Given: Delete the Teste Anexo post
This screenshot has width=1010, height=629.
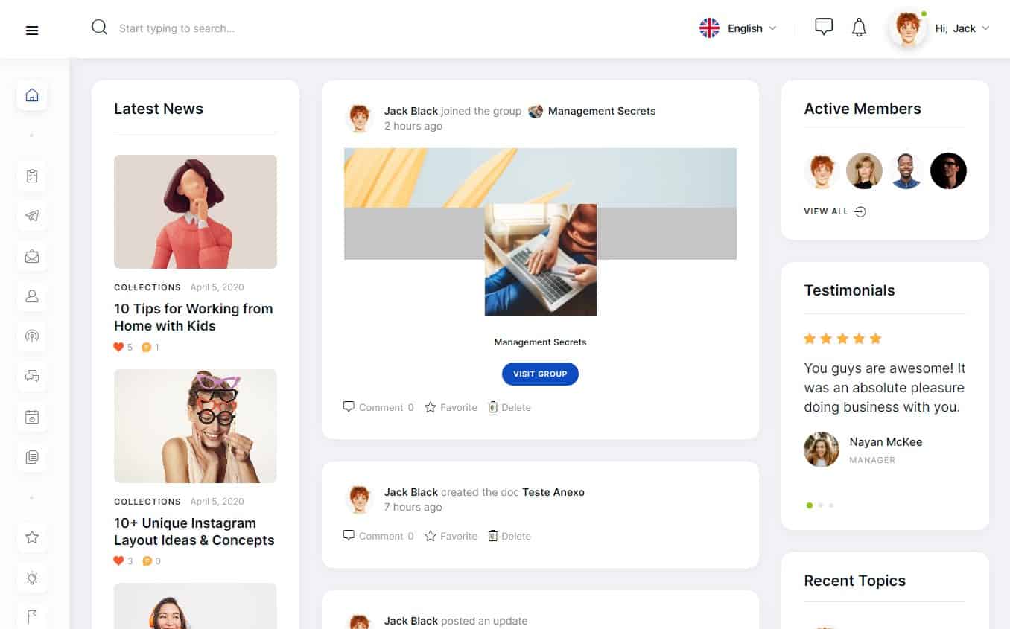Looking at the screenshot, I should tap(509, 536).
